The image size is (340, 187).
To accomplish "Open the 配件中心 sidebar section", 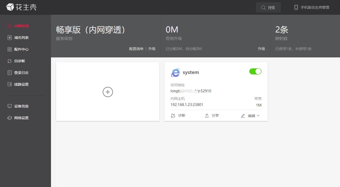I will [21, 49].
